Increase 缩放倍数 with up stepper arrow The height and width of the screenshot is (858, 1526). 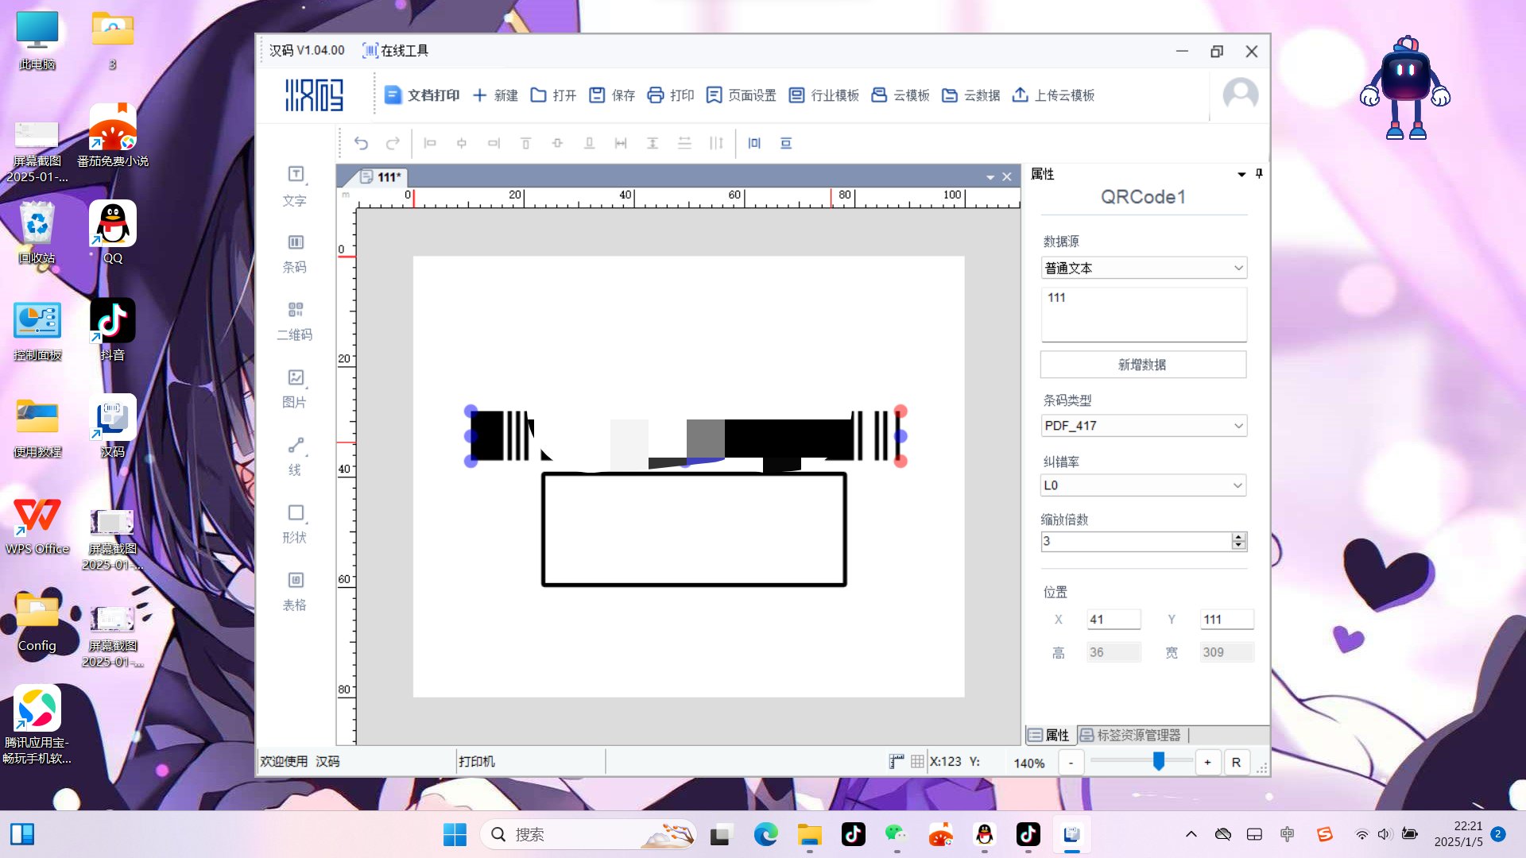[x=1238, y=537]
